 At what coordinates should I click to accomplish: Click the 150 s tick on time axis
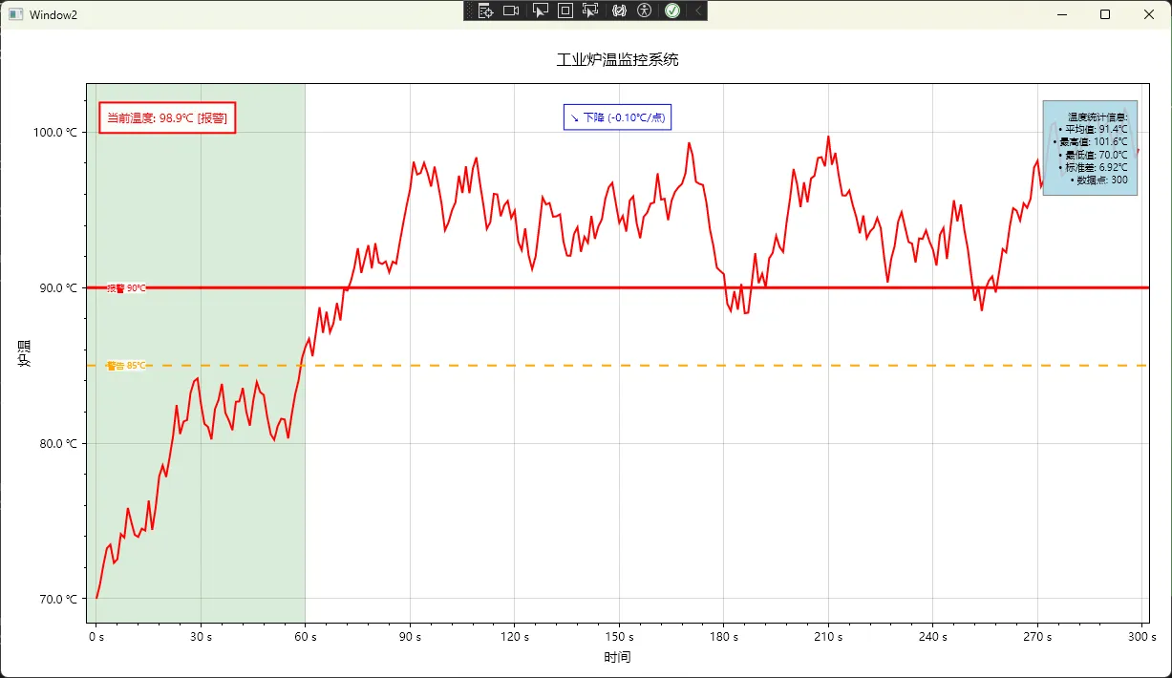(x=619, y=637)
